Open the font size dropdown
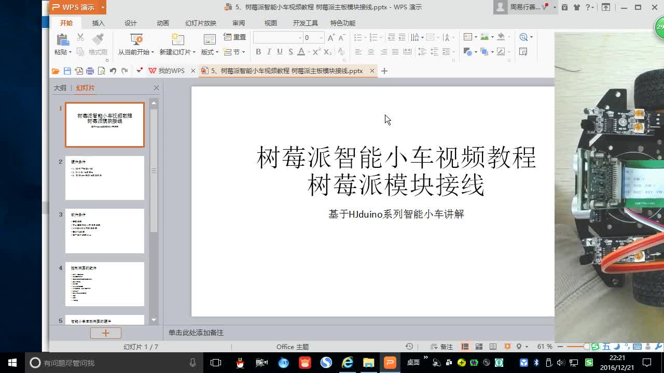The image size is (664, 373). (x=321, y=37)
